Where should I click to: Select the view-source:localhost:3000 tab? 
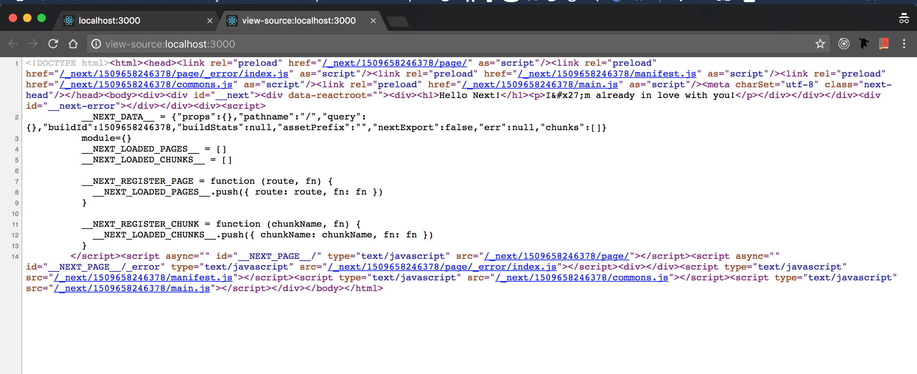click(302, 21)
